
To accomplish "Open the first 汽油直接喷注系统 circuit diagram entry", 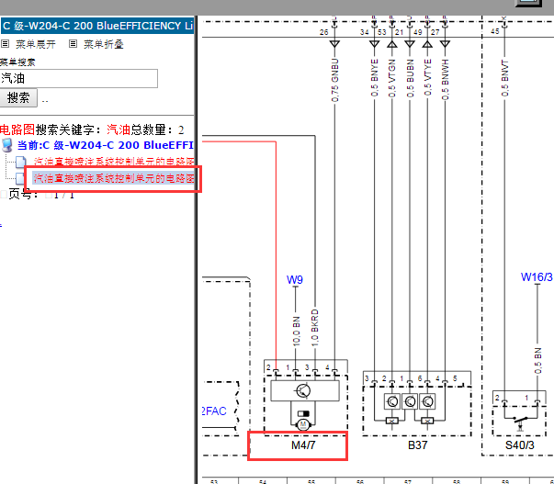I will pos(114,162).
